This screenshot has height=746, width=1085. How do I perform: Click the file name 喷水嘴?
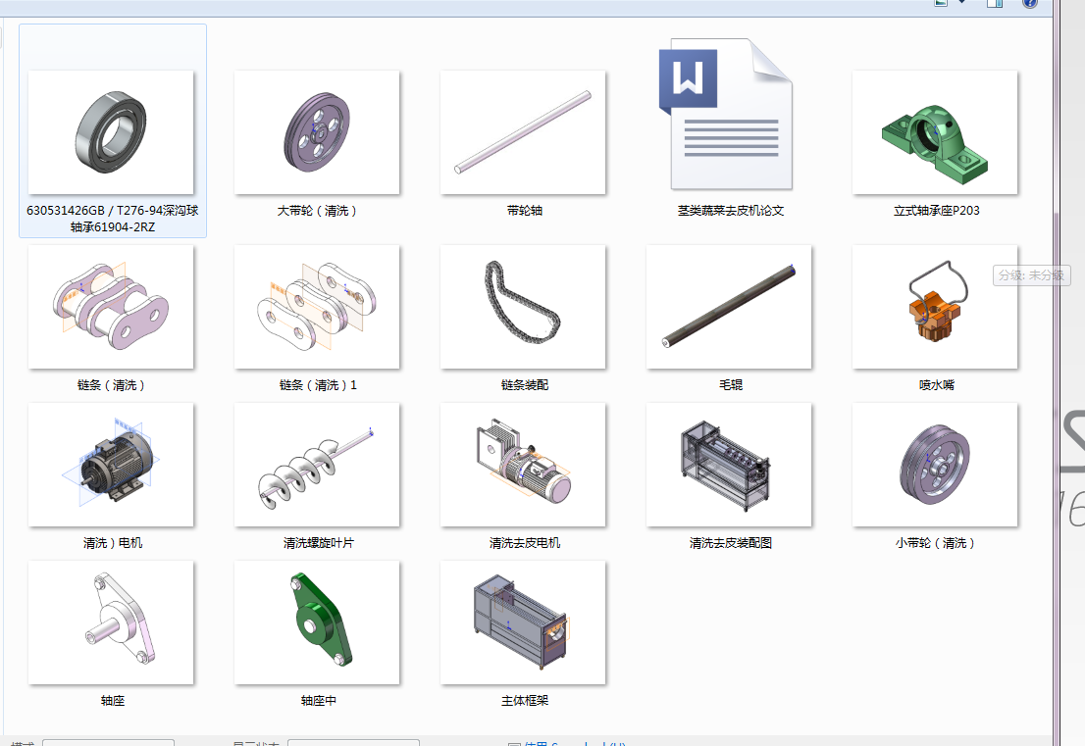coord(936,385)
